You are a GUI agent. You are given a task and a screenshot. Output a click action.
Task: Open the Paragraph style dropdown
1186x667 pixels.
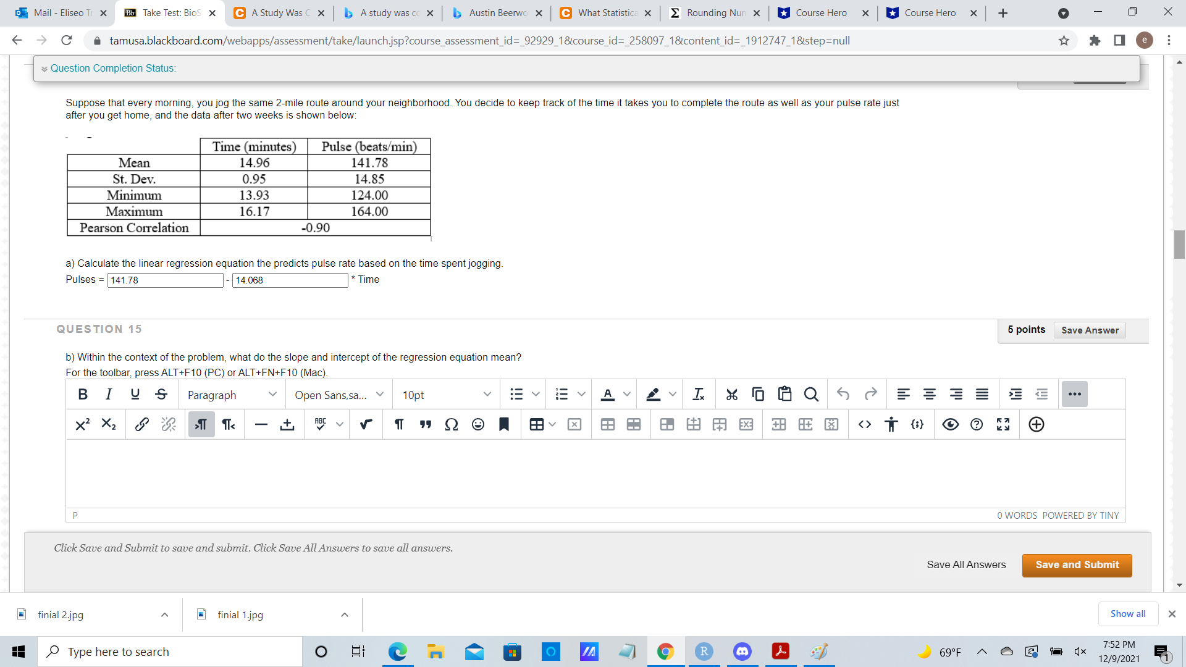pos(232,395)
